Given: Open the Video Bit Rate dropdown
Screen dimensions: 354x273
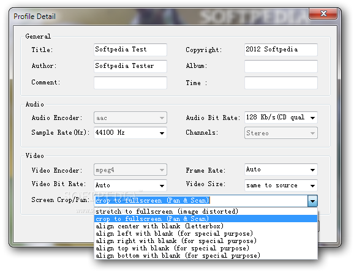Looking at the screenshot, I should [x=130, y=185].
